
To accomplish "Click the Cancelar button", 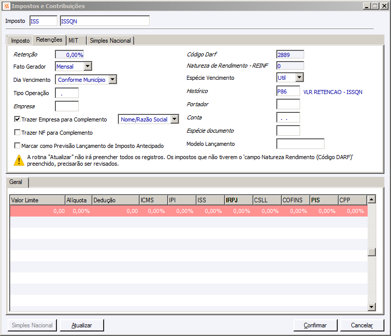I will click(362, 325).
